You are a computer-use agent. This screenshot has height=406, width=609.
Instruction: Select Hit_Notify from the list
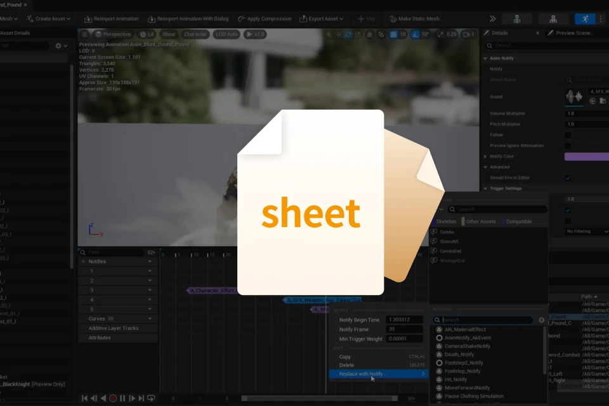[455, 379]
